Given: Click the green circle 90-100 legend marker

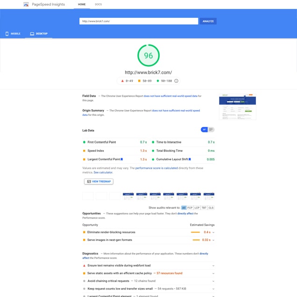Looking at the screenshot, I should click(158, 81).
